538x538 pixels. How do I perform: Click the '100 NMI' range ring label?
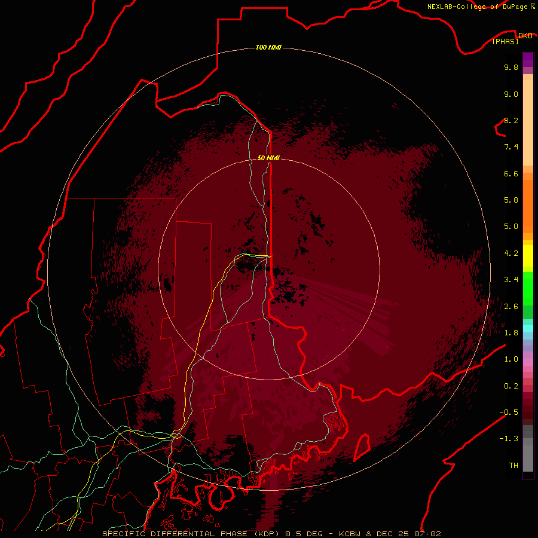[x=268, y=47]
